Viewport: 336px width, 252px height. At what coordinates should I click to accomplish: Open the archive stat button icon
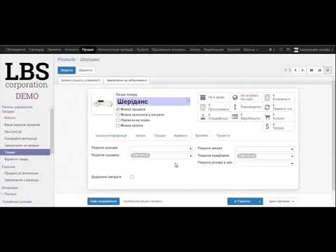click(203, 97)
